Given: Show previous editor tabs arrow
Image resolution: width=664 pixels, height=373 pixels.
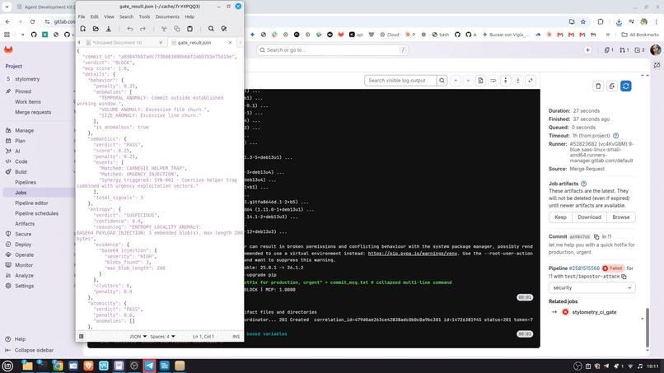Looking at the screenshot, I should (79, 43).
